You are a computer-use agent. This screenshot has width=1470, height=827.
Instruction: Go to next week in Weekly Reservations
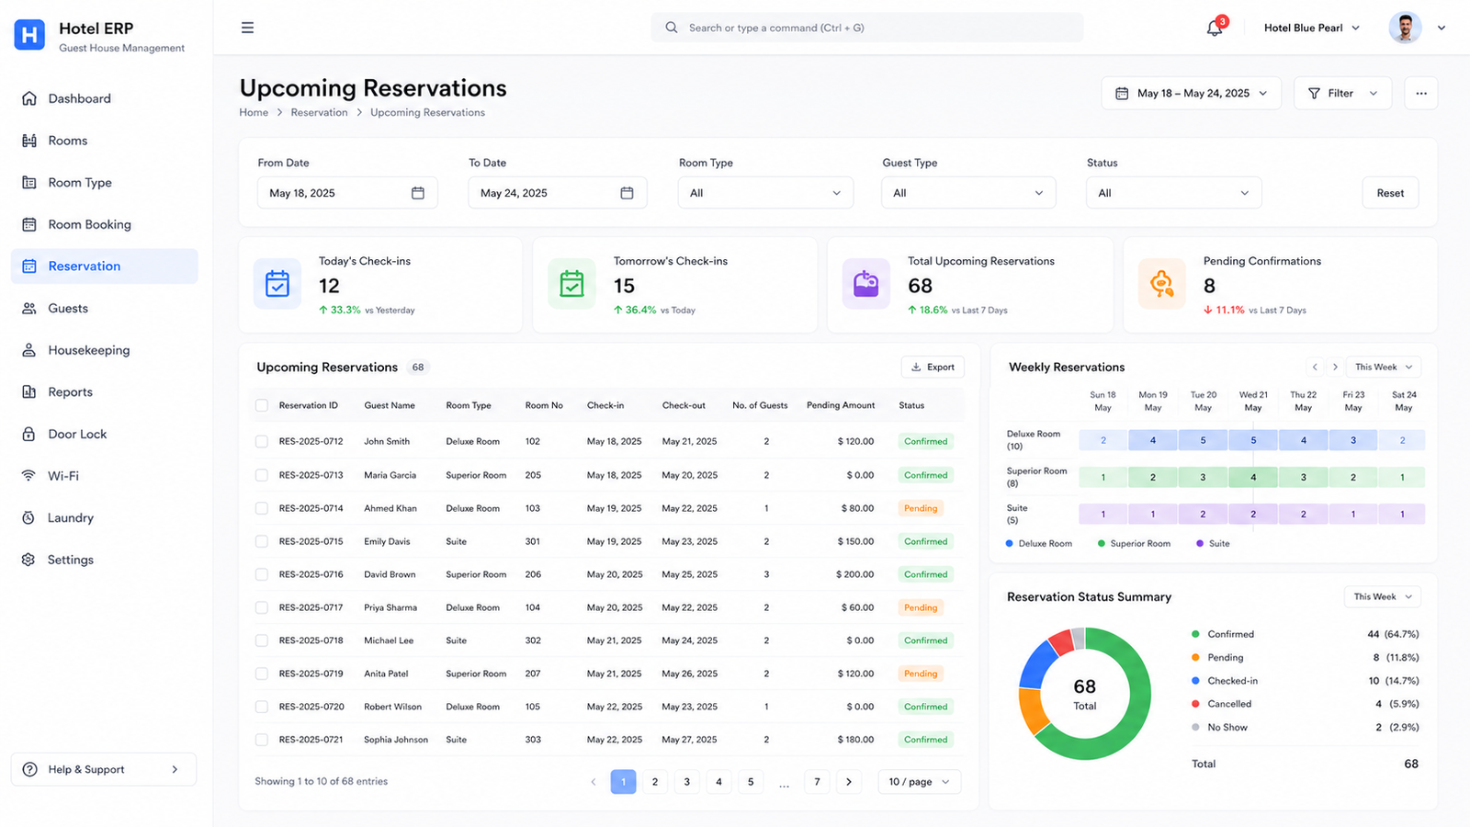[x=1335, y=367]
